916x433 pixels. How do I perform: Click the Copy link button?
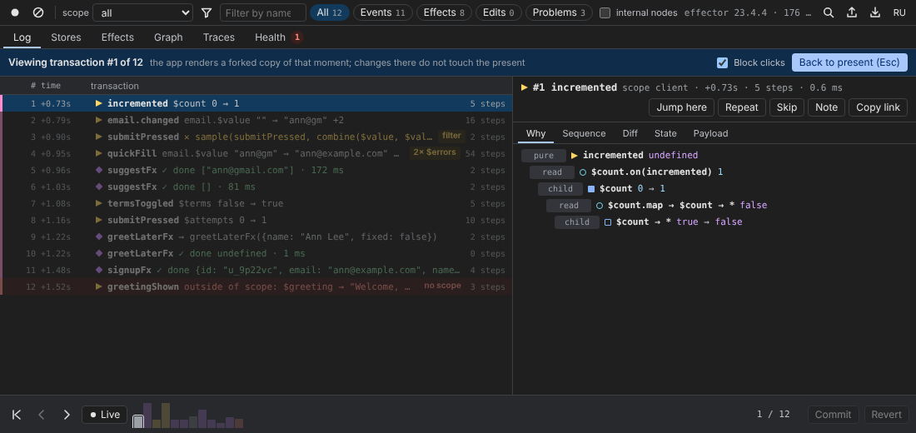tap(878, 107)
